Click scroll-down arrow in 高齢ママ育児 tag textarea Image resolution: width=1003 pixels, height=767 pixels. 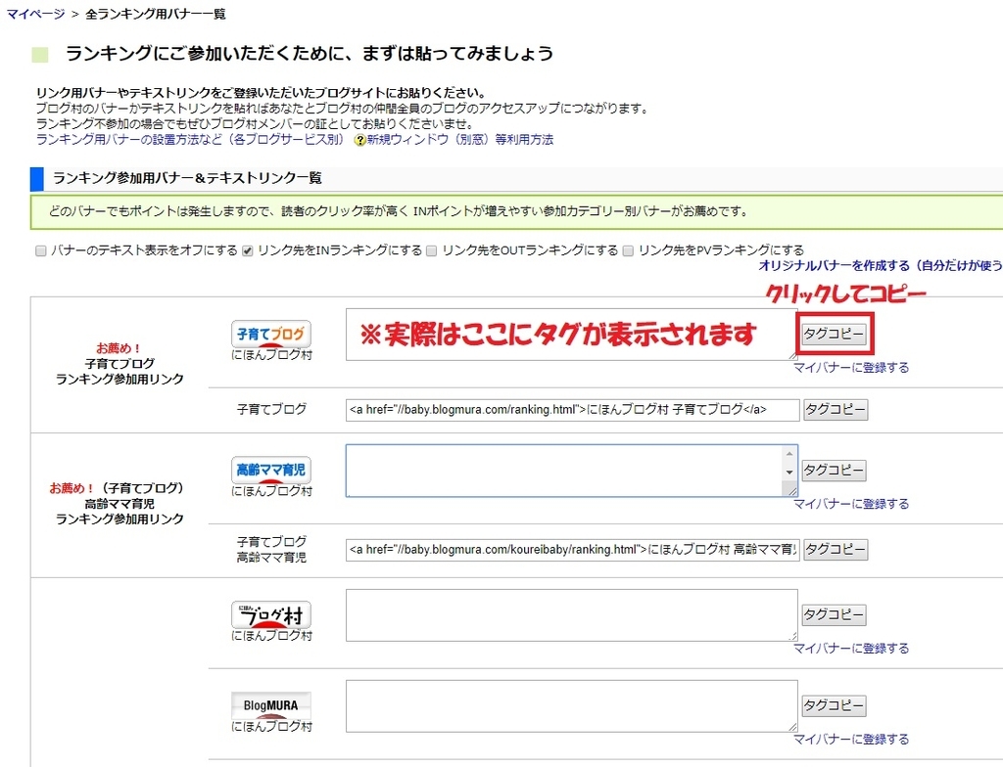tap(789, 472)
